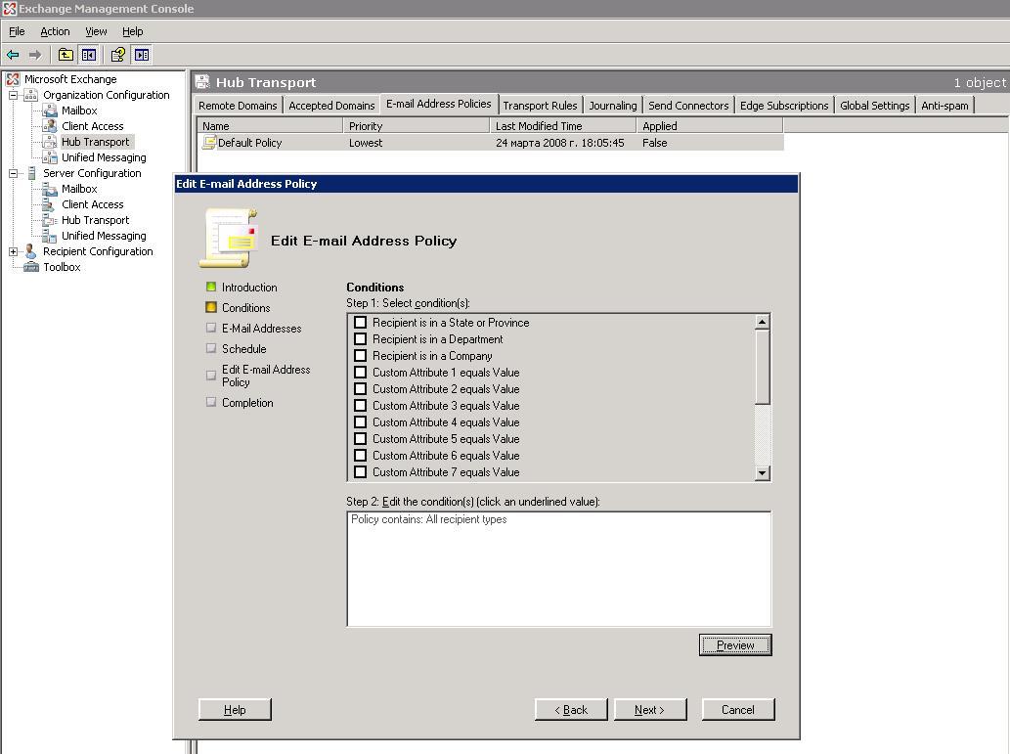Check Recipient is in a Department
This screenshot has height=754, width=1010.
(361, 339)
